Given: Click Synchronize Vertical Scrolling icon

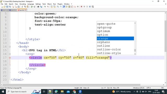Looking at the screenshot, I should 51,7.
